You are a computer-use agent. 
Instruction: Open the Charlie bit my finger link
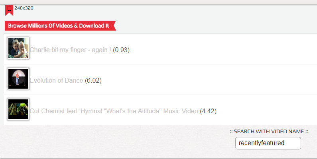[x=70, y=50]
